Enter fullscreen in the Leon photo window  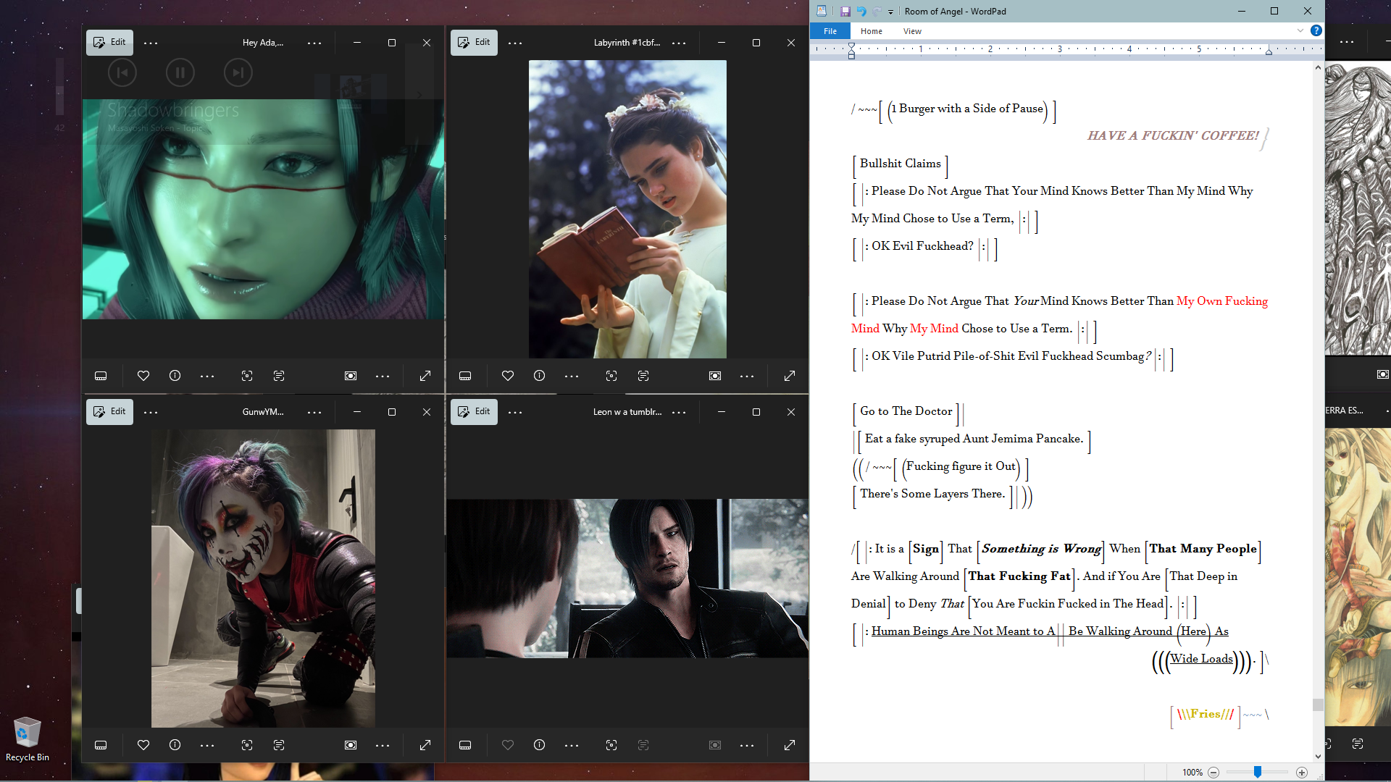pos(790,745)
